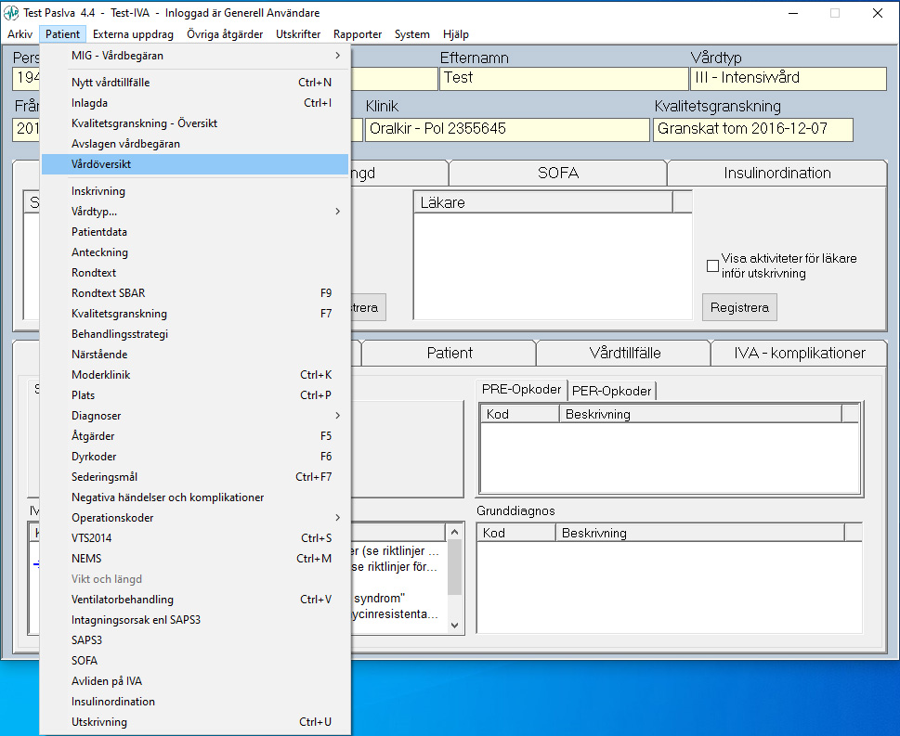The width and height of the screenshot is (900, 736).
Task: Open Rondtext SBAR from the menu
Action: [195, 293]
